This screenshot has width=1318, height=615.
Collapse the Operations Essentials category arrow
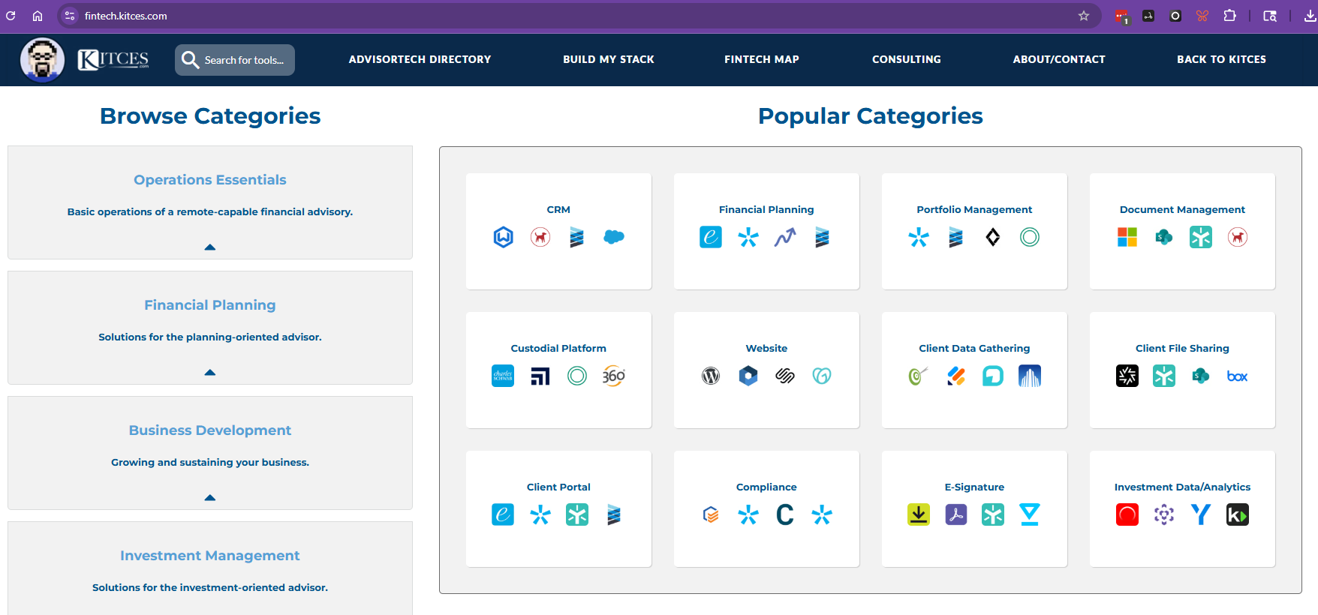(x=210, y=247)
